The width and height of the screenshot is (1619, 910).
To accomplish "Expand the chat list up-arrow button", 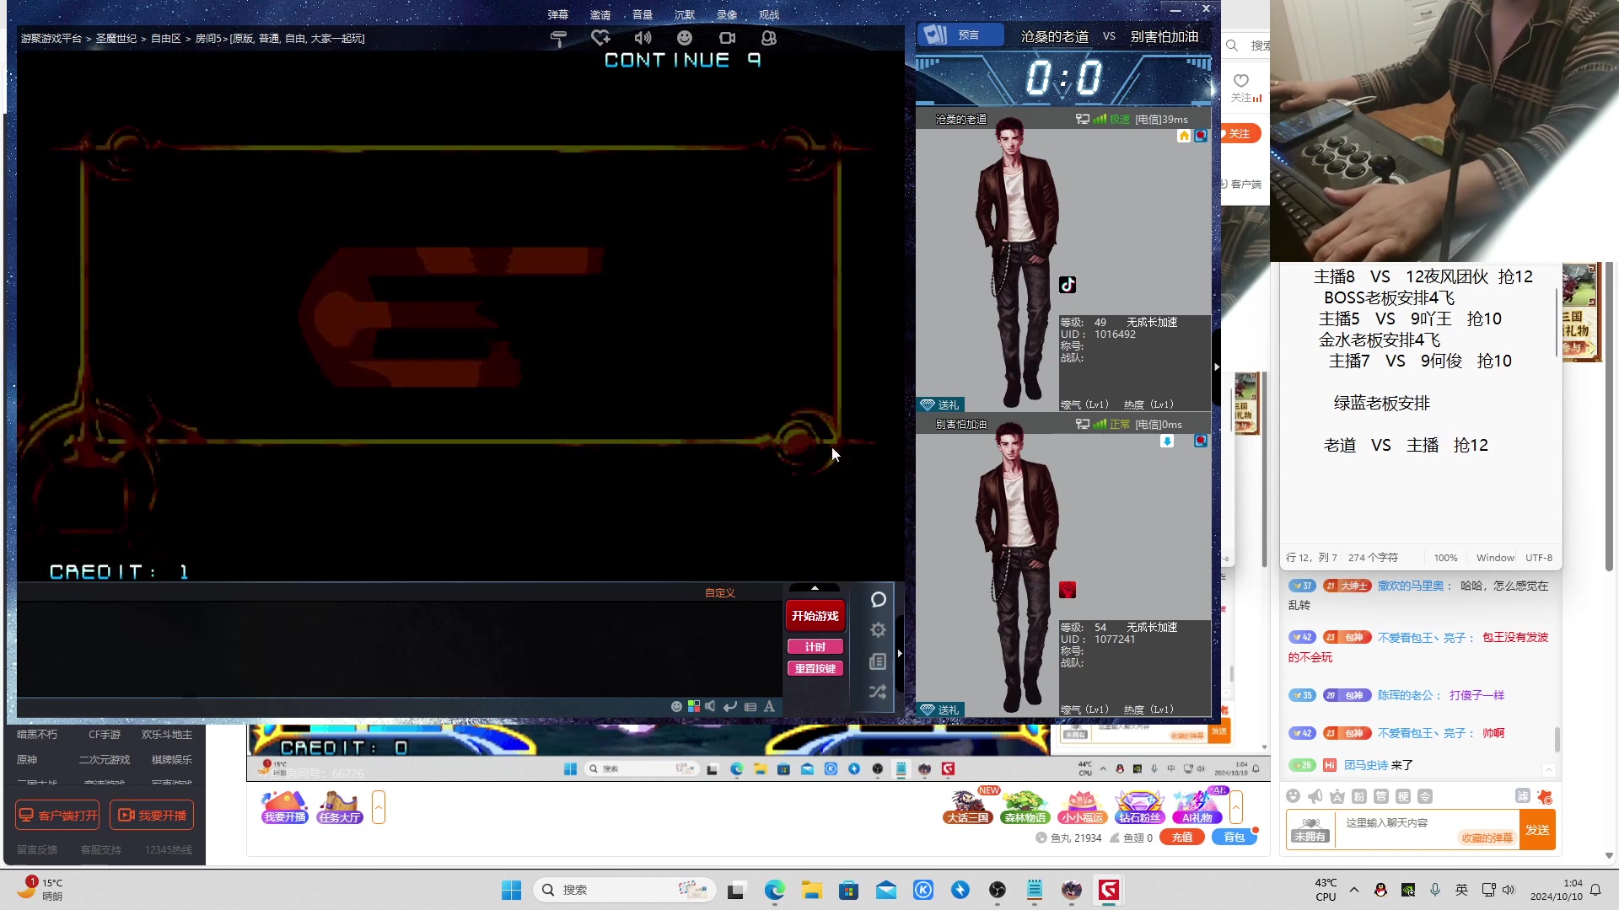I will point(1549,770).
